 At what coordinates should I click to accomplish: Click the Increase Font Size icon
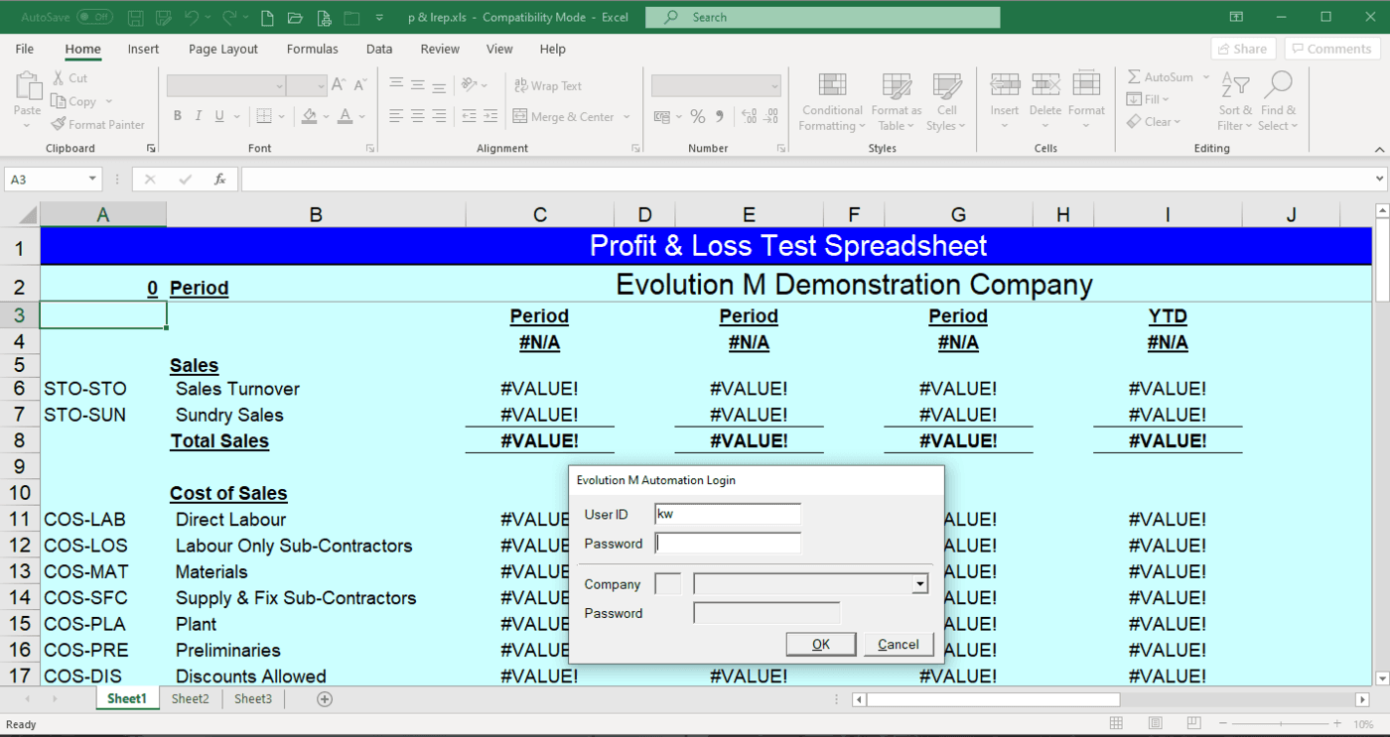point(340,85)
